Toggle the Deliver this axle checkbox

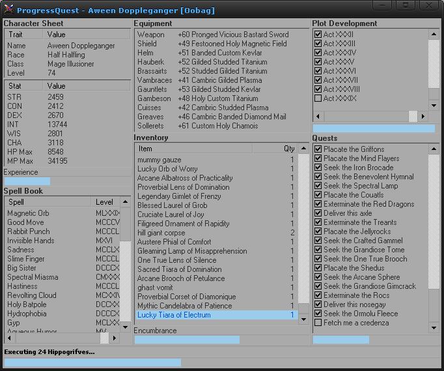pyautogui.click(x=318, y=213)
